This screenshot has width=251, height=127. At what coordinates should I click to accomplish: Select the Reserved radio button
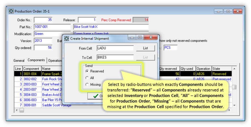click(87, 71)
